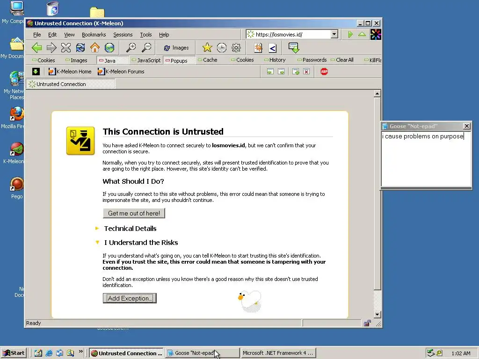Click page scrollbar down arrow
This screenshot has height=359, width=479.
pyautogui.click(x=377, y=315)
